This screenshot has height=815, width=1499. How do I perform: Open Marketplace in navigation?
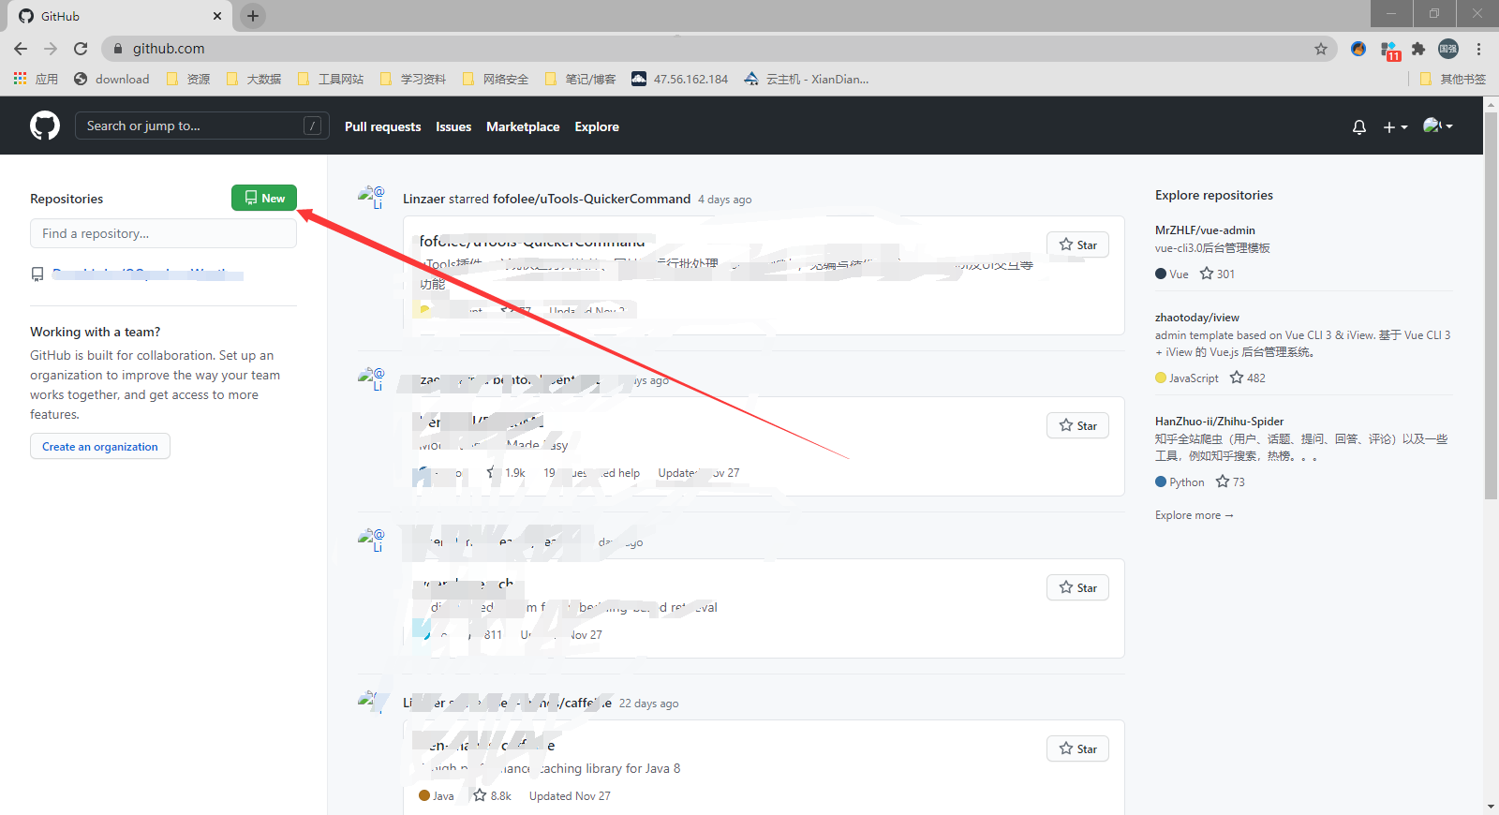pos(523,126)
